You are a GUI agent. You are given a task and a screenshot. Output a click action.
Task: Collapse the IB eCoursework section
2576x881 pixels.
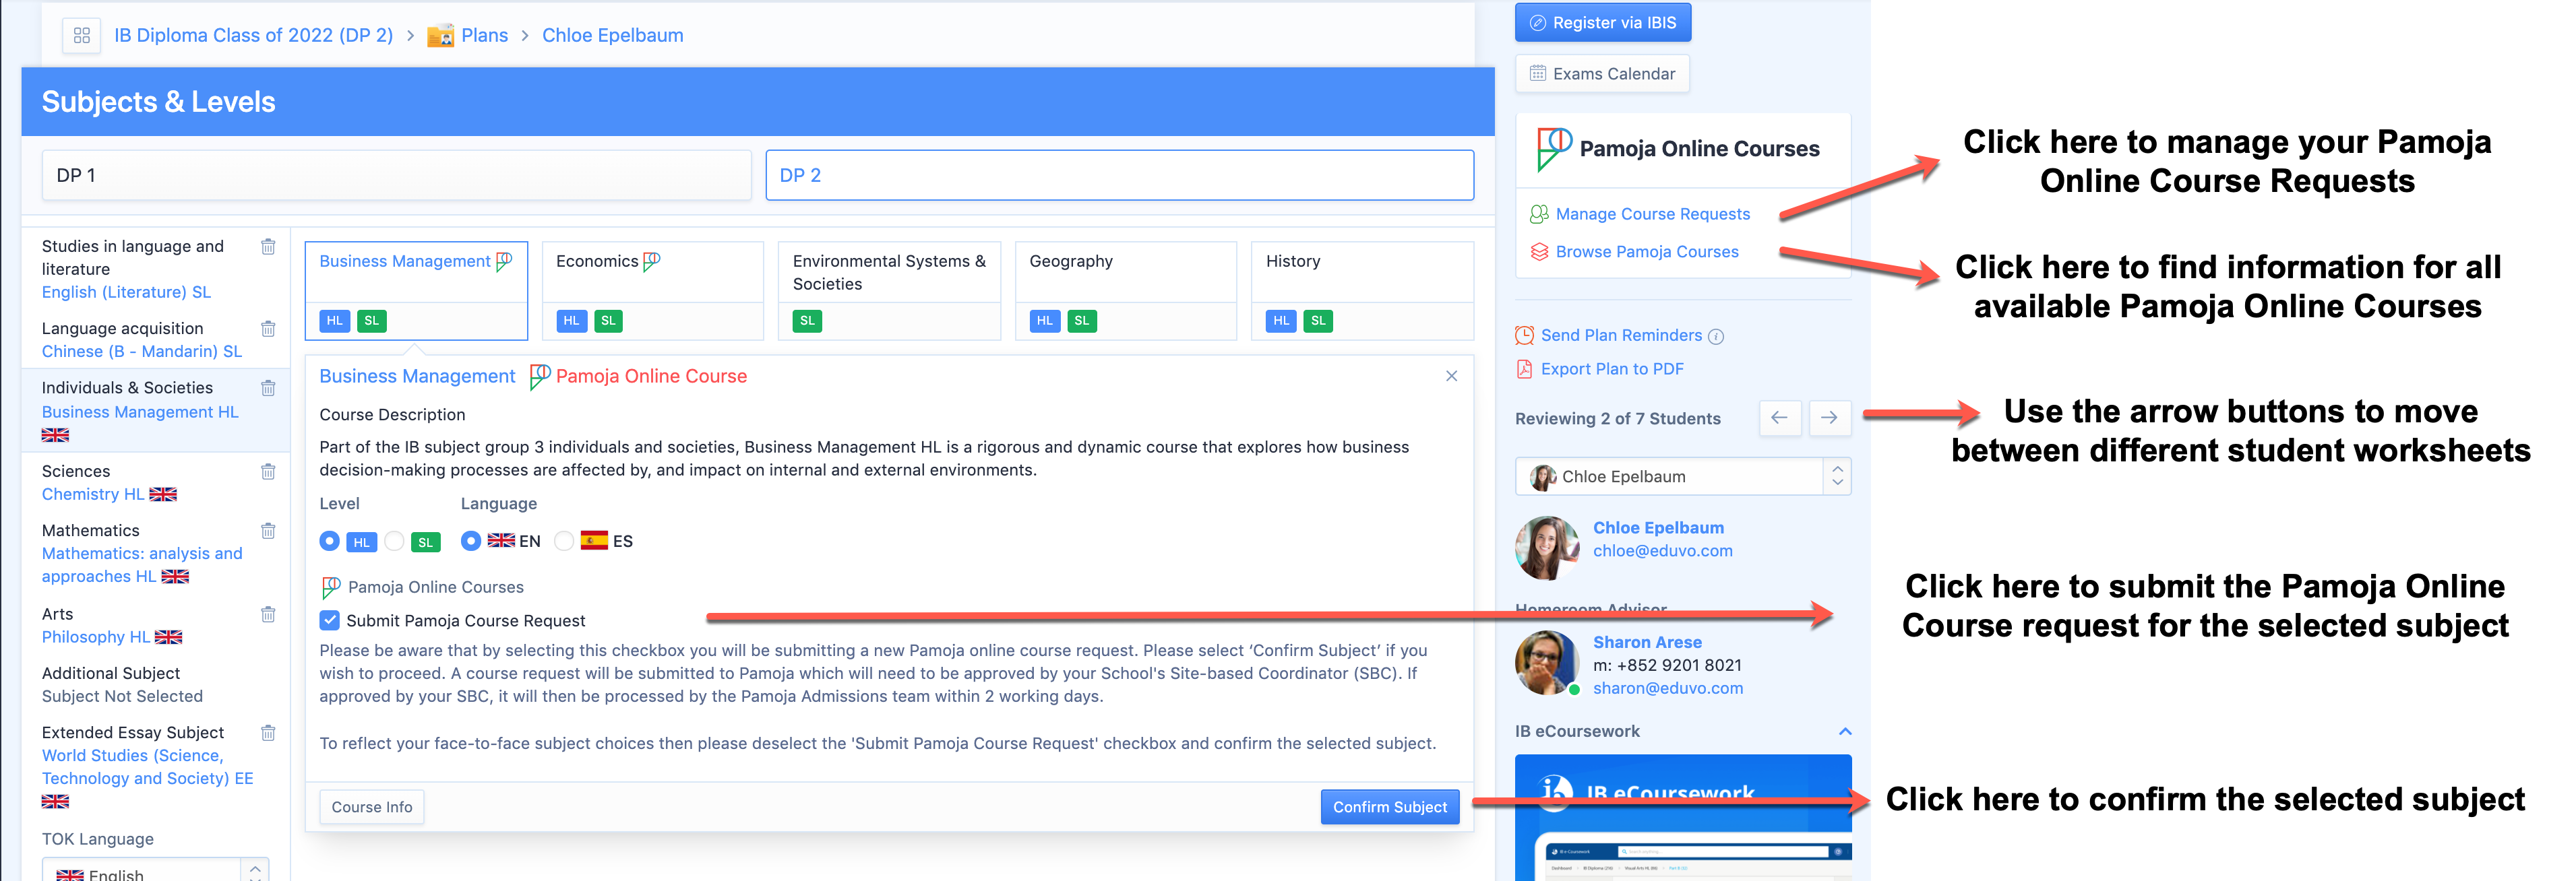pos(1844,731)
